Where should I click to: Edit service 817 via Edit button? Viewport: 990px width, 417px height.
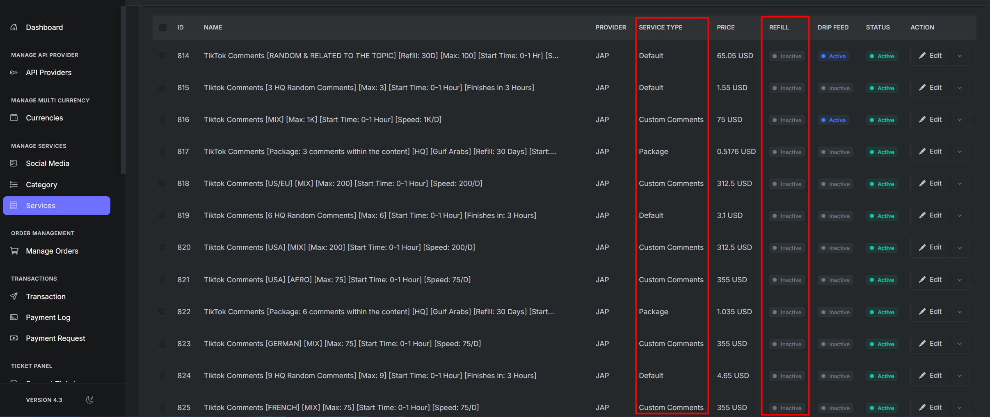point(930,152)
